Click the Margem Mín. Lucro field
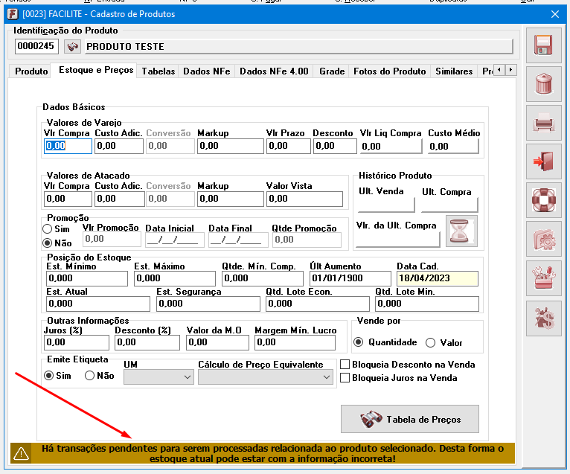This screenshot has height=474, width=570. (295, 342)
